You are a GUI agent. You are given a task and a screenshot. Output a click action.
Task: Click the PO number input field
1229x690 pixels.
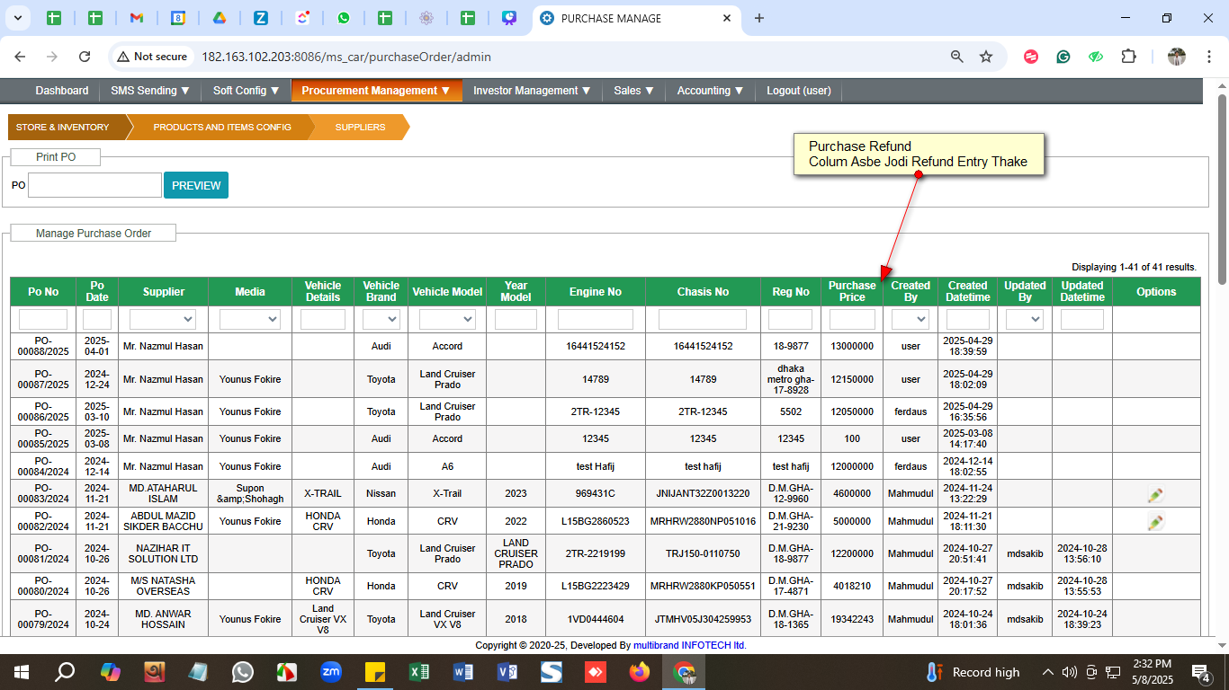[94, 185]
